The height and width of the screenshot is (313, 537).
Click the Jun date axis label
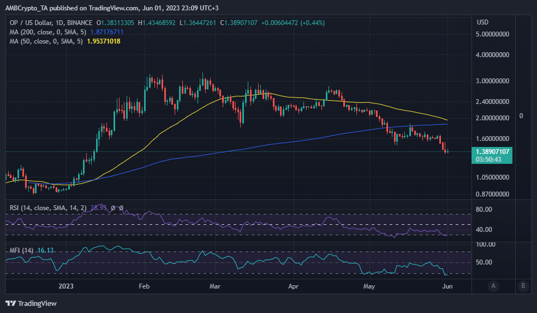coord(448,286)
